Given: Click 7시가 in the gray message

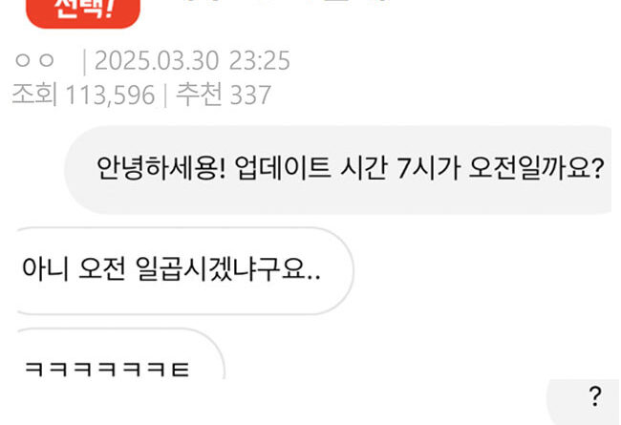Looking at the screenshot, I should pos(429,168).
